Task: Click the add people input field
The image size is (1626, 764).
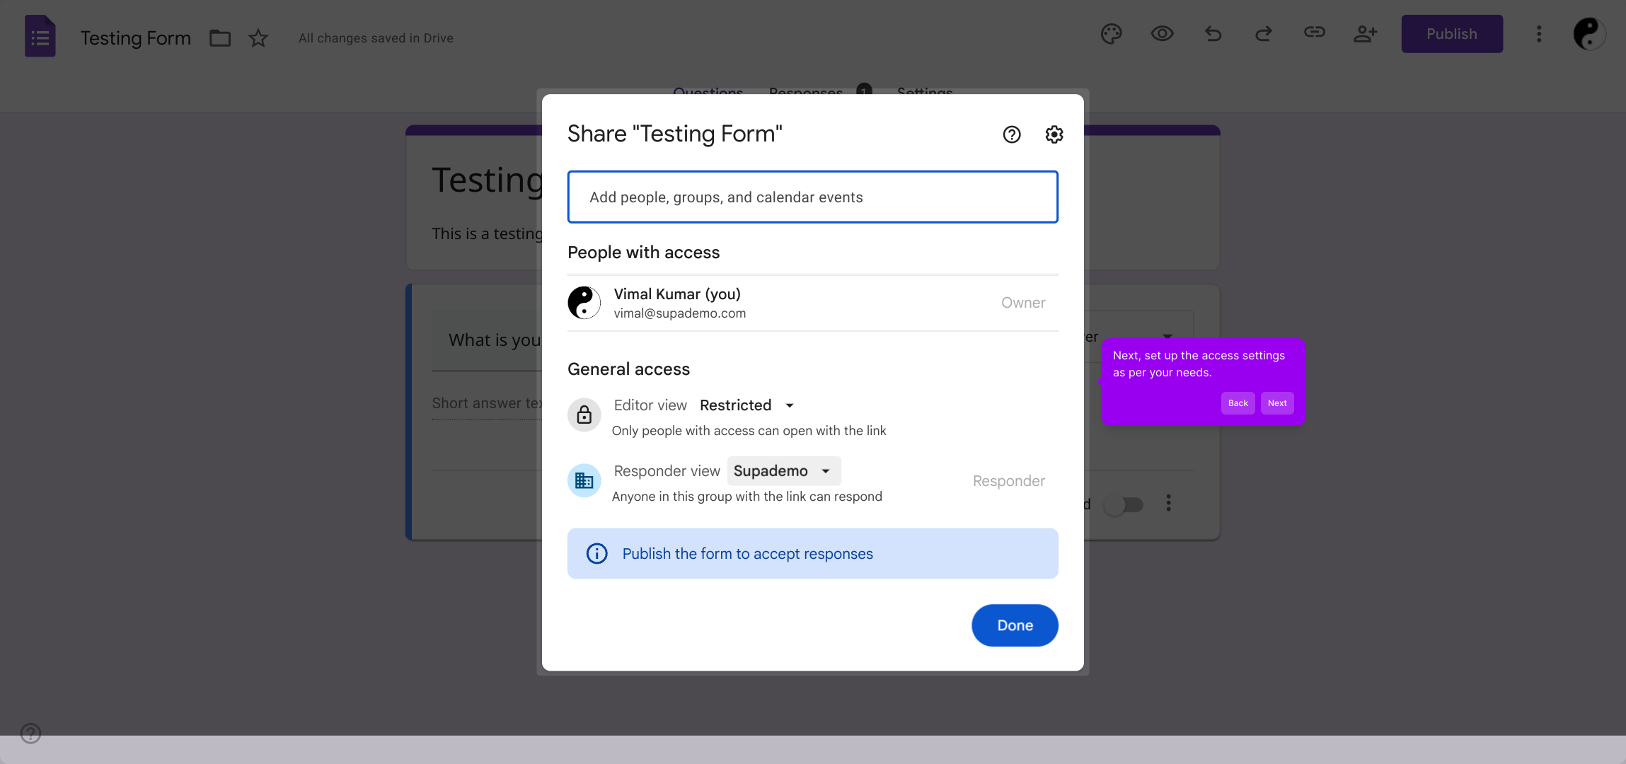Action: [x=812, y=197]
